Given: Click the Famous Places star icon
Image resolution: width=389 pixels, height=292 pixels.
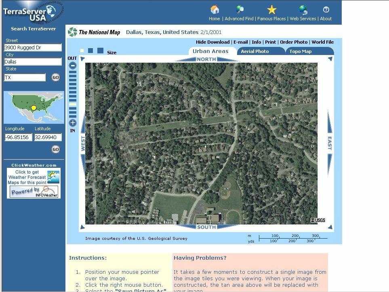Looking at the screenshot, I should tap(271, 10).
